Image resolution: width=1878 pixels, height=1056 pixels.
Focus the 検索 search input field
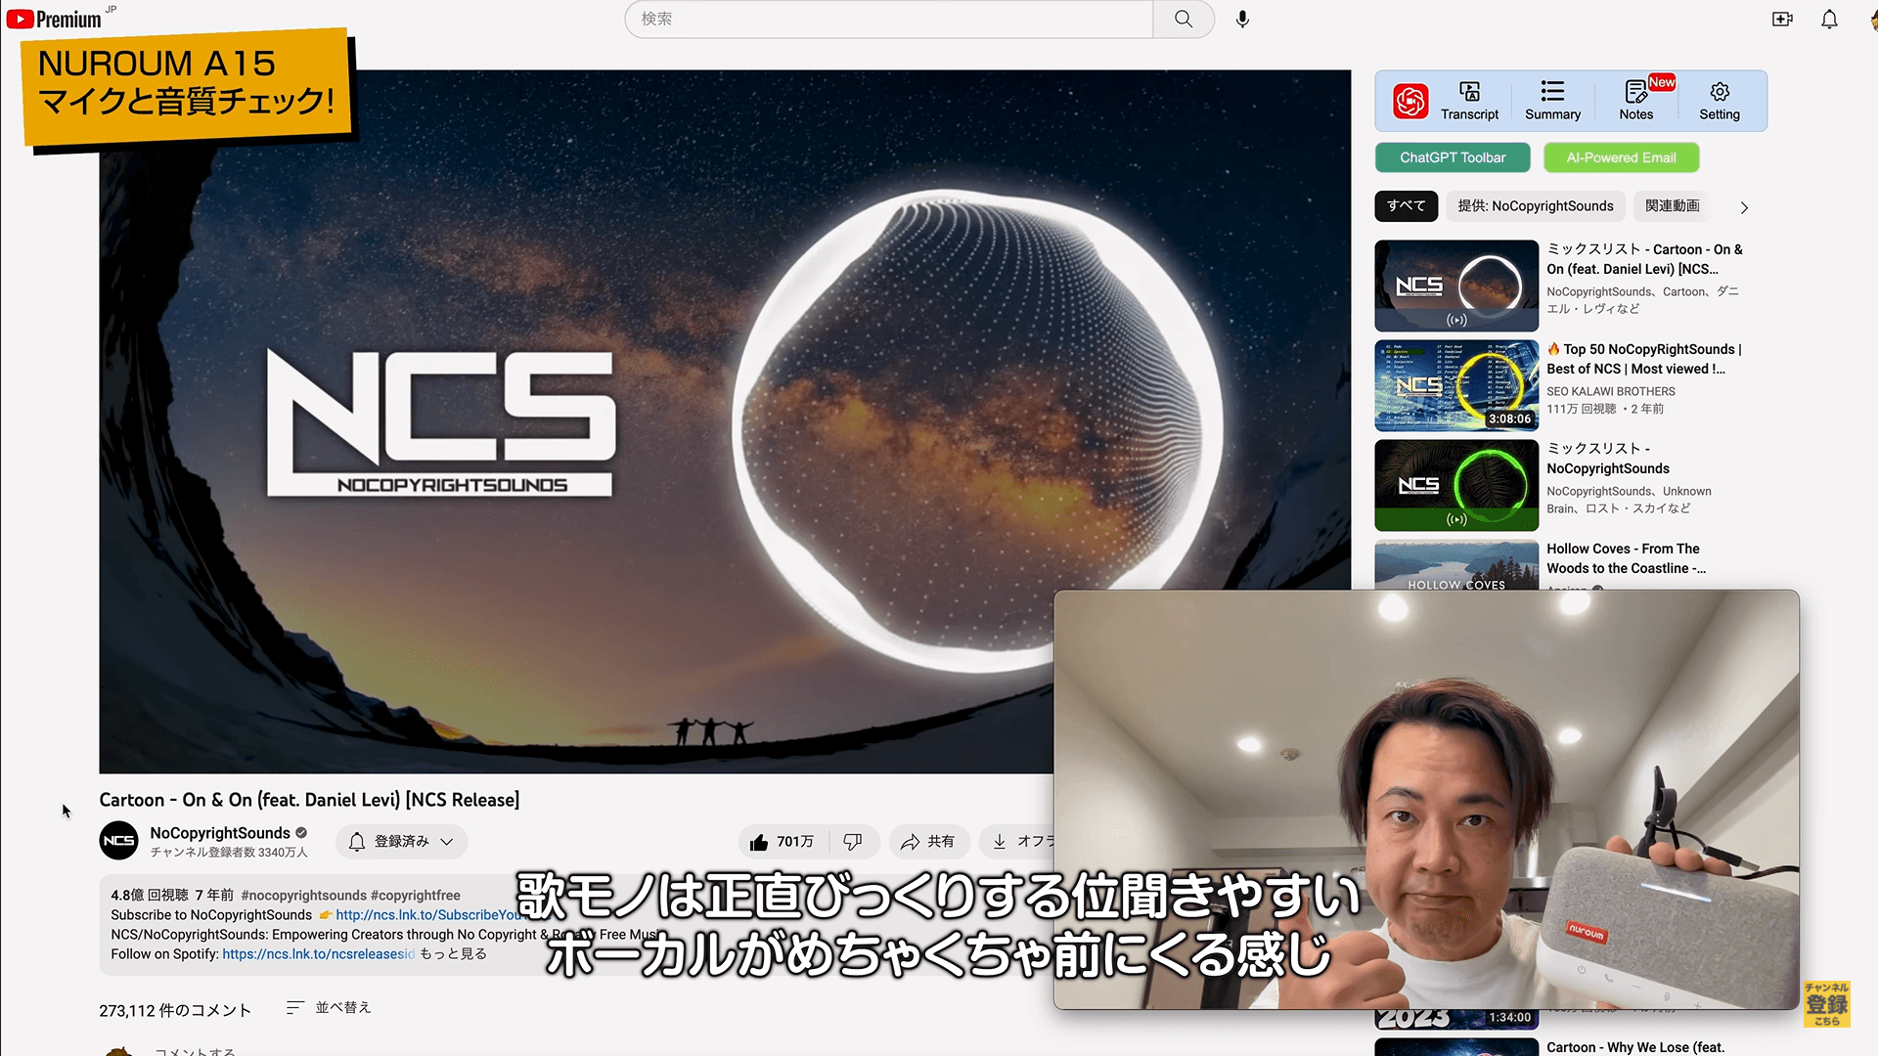pyautogui.click(x=888, y=19)
